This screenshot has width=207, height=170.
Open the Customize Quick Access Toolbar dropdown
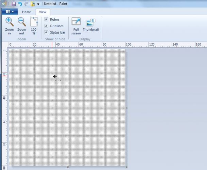(38, 4)
